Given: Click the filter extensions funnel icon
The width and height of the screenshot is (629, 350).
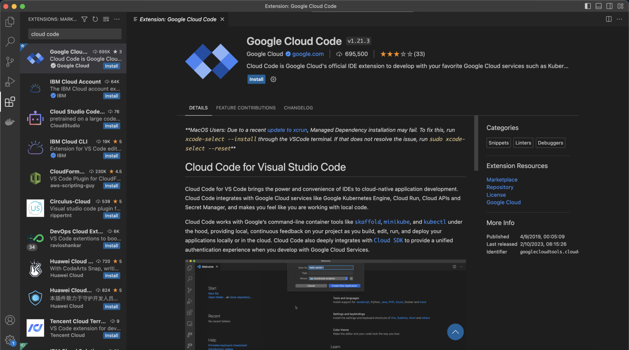Looking at the screenshot, I should pyautogui.click(x=84, y=19).
